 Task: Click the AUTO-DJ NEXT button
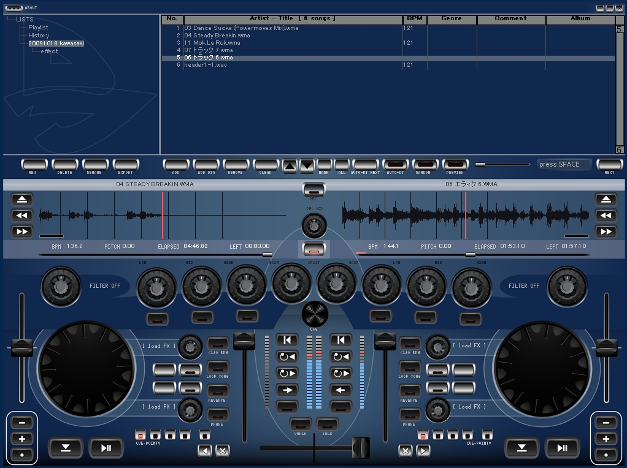366,165
